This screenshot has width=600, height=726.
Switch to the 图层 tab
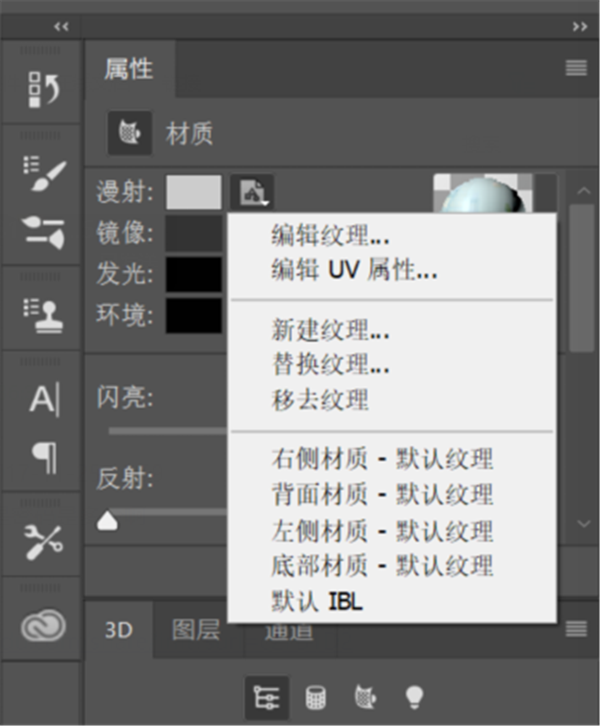coord(197,630)
